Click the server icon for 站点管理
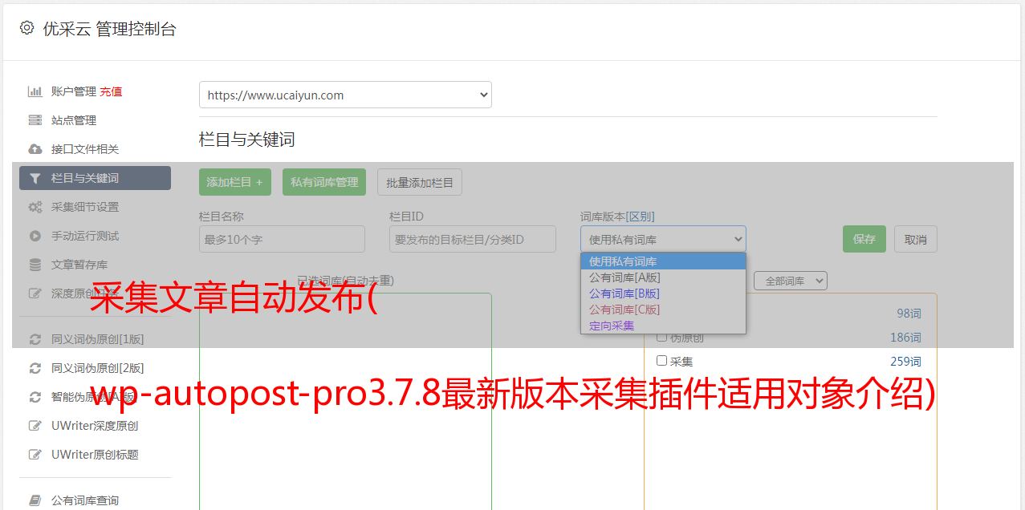Viewport: 1025px width, 510px height. tap(35, 120)
